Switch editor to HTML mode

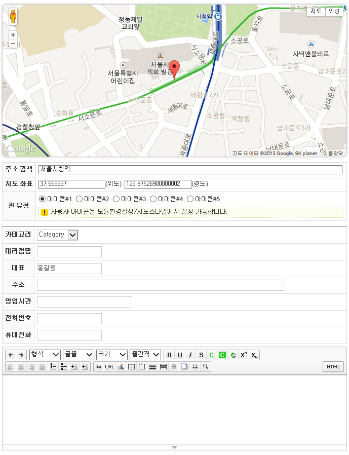(x=333, y=366)
